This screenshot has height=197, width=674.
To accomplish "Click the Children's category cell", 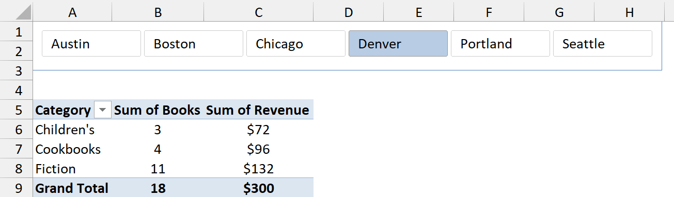I will coord(72,130).
